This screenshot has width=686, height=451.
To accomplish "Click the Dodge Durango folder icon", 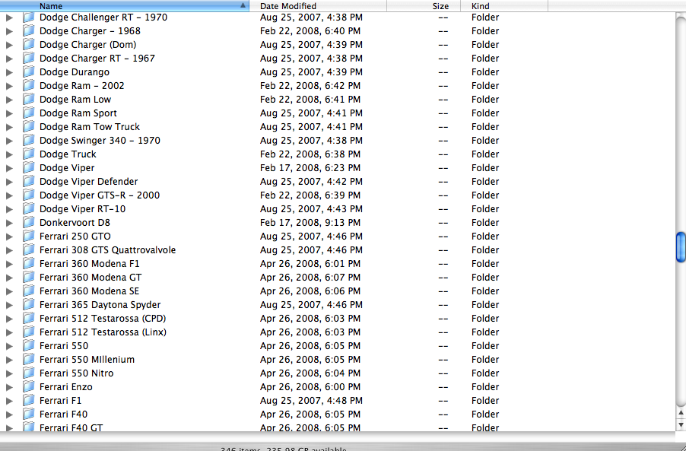I will (29, 72).
